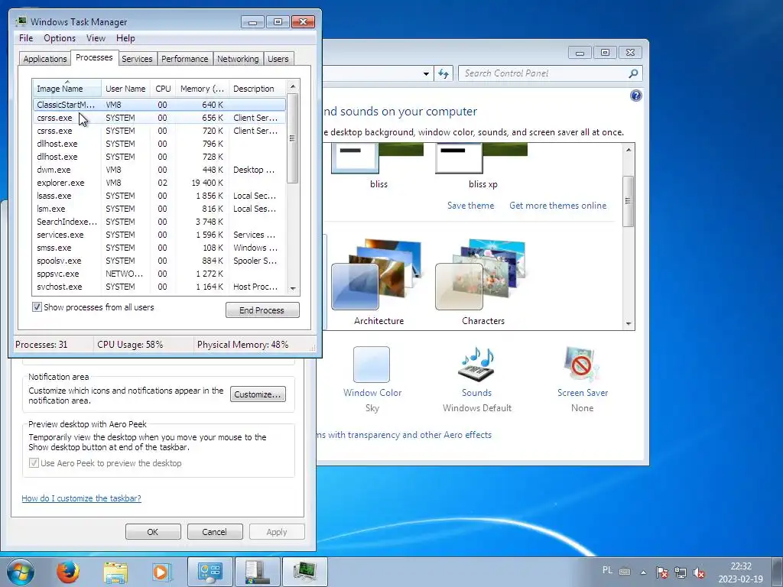The width and height of the screenshot is (783, 587).
Task: Open the Options menu
Action: pyautogui.click(x=60, y=38)
